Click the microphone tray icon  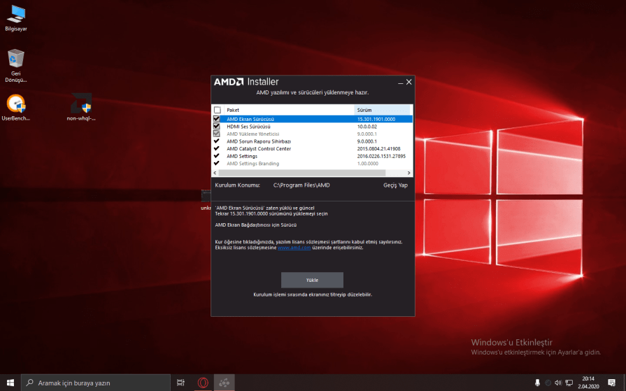coord(537,383)
